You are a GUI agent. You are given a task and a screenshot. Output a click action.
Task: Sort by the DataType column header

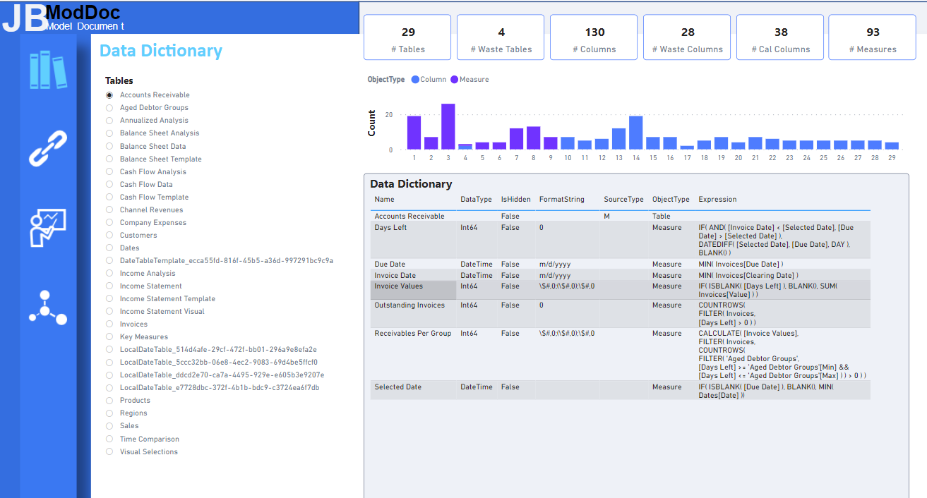click(x=476, y=200)
